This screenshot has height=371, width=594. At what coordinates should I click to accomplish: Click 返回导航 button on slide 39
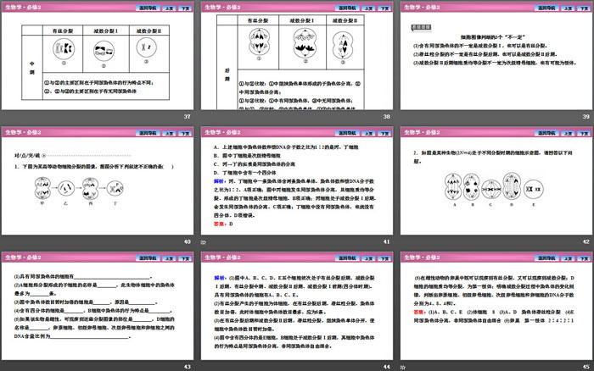coord(546,8)
